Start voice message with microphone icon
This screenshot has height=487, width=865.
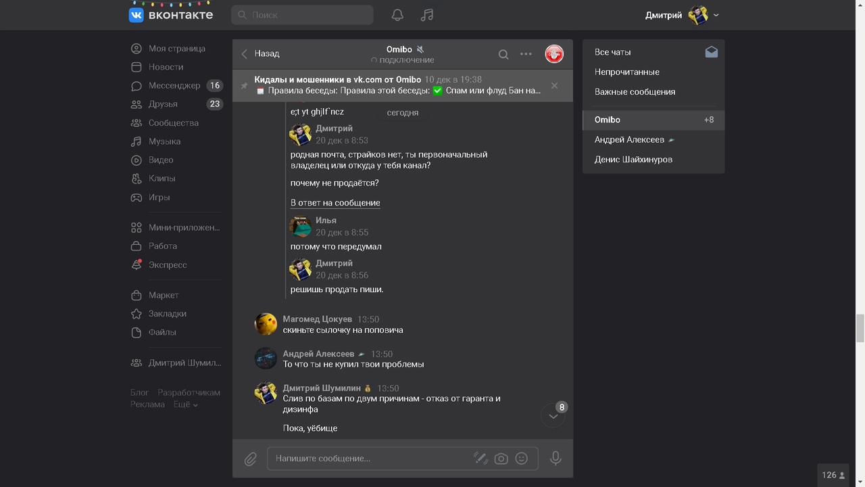click(555, 458)
